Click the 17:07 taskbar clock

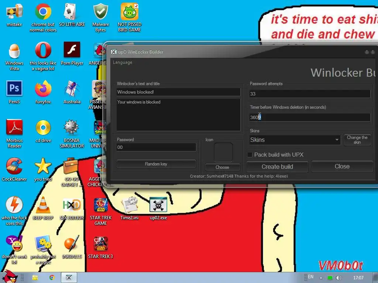coord(358,278)
